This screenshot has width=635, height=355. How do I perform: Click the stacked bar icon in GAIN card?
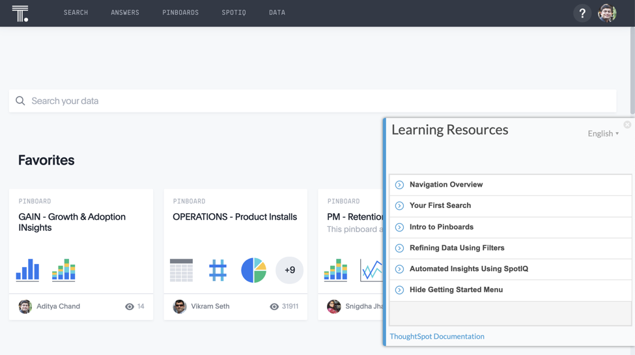[64, 270]
